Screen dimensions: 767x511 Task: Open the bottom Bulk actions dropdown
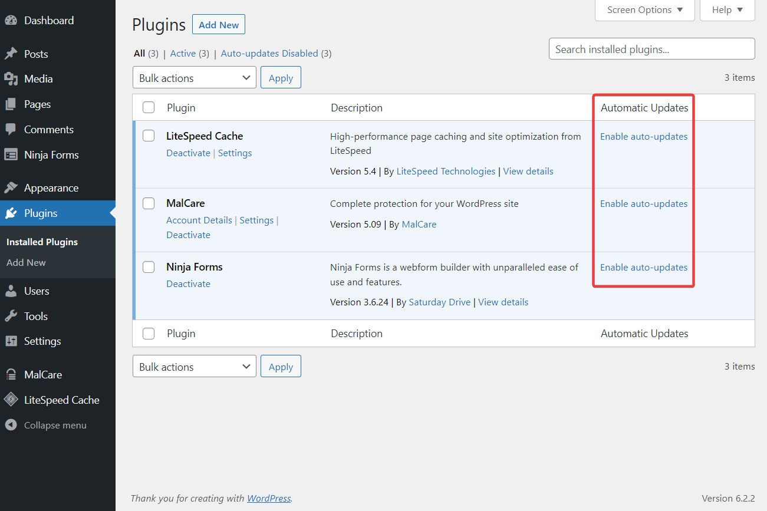195,367
